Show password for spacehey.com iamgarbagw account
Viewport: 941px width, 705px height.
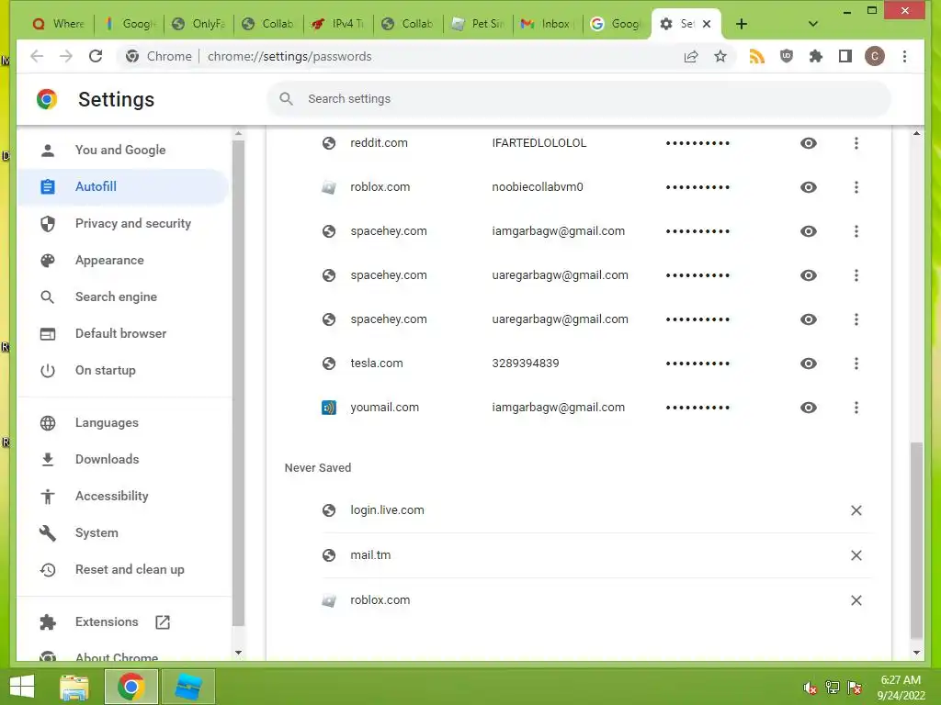(x=809, y=231)
